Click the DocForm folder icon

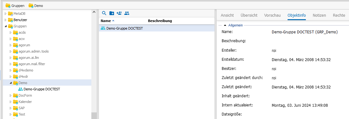coord(15,95)
